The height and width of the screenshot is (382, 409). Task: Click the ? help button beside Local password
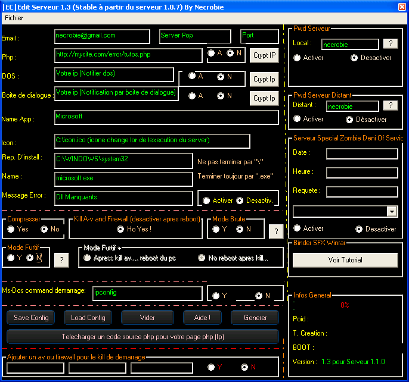click(x=391, y=43)
